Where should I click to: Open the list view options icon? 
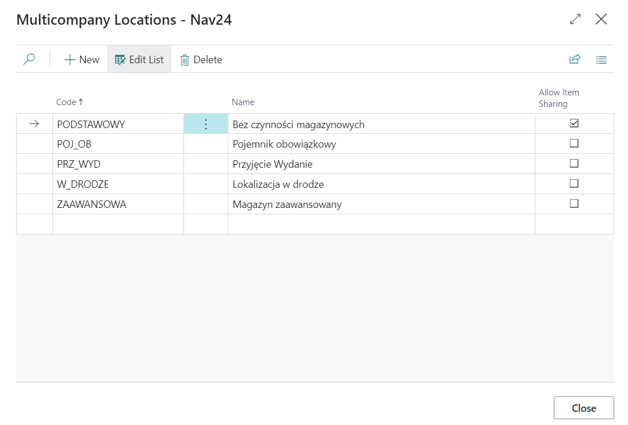coord(601,60)
